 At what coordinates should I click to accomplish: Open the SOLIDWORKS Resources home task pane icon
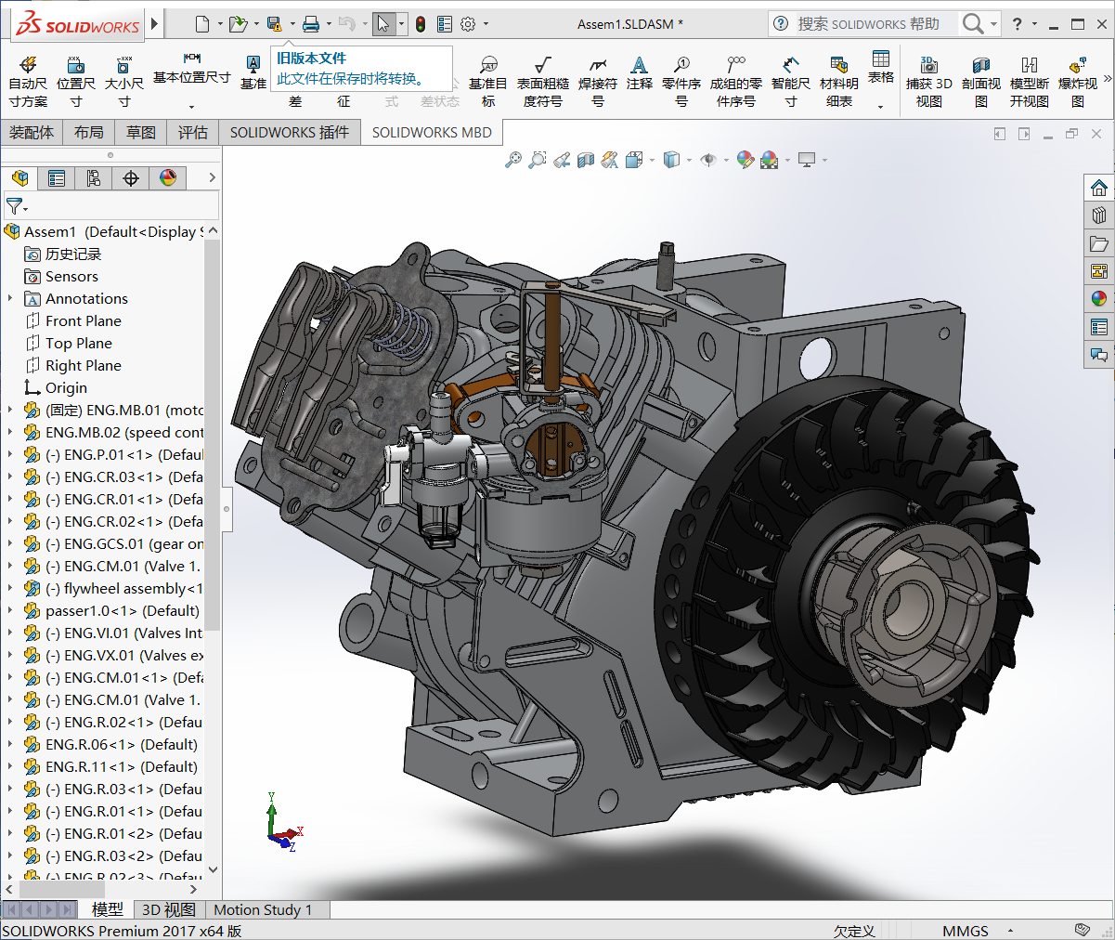[1099, 188]
